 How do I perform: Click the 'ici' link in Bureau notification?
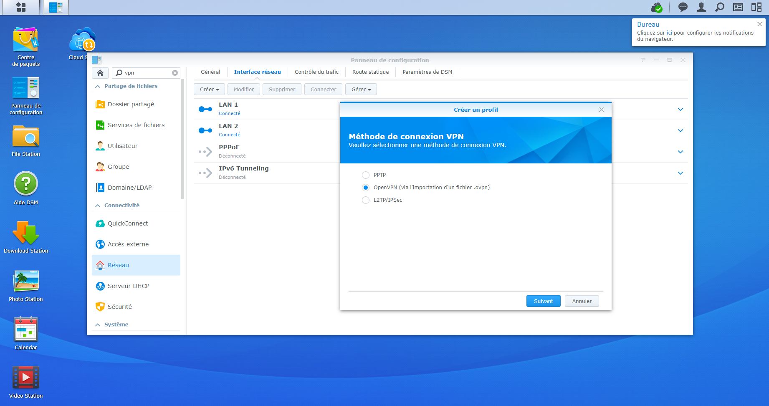coord(669,33)
